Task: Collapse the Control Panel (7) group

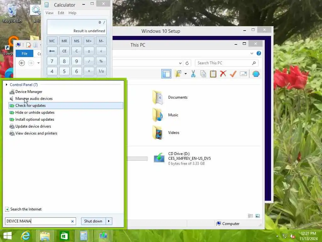Action: pos(7,84)
